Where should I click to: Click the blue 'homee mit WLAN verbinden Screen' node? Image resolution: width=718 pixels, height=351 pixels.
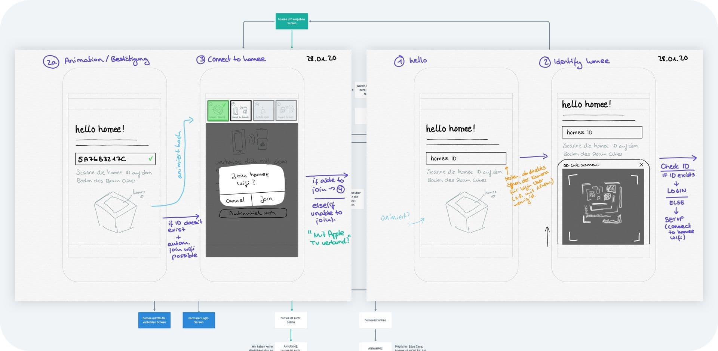coord(154,320)
